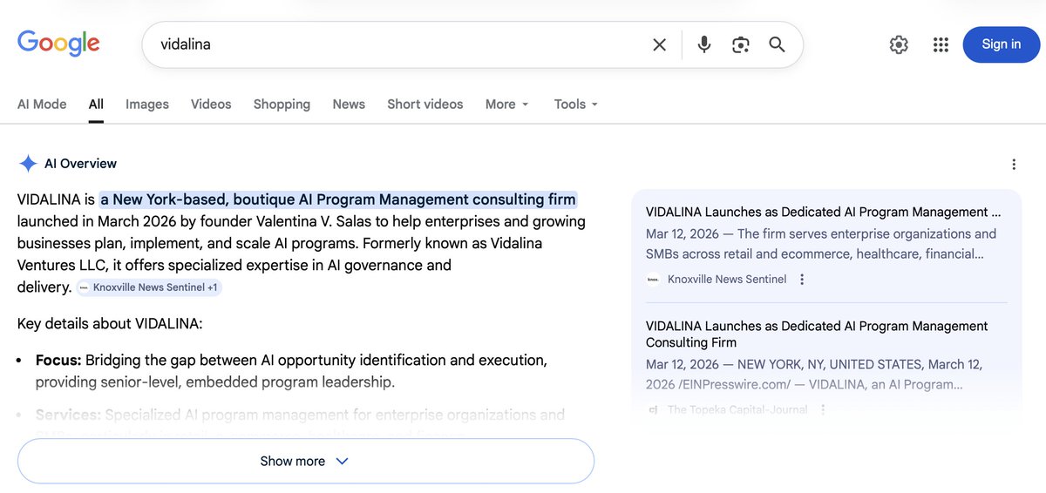Open the Google apps grid
This screenshot has height=493, width=1046.
[x=941, y=44]
